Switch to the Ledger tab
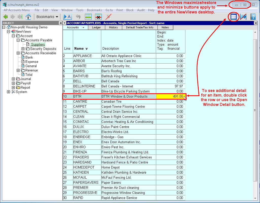 tap(96, 27)
